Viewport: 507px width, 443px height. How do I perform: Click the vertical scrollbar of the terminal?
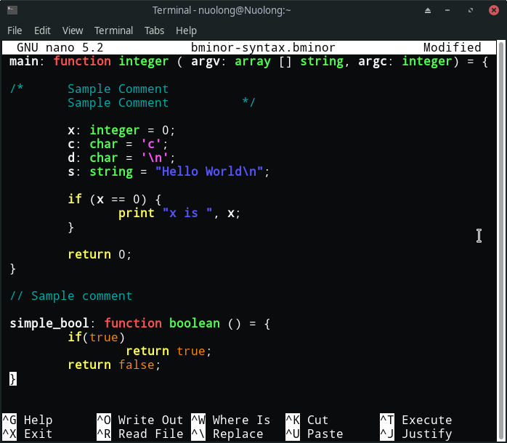[501, 240]
